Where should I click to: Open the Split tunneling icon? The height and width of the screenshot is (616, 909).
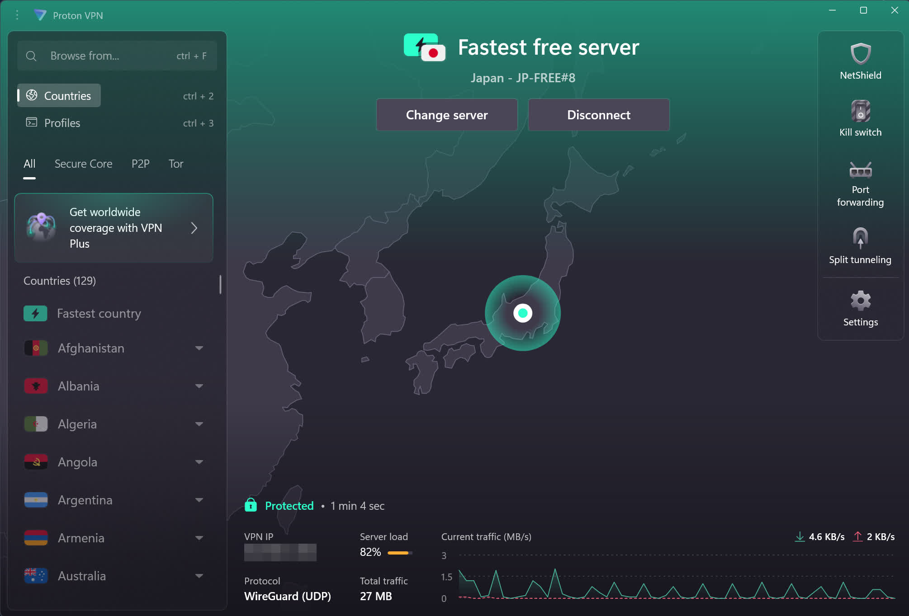click(860, 238)
